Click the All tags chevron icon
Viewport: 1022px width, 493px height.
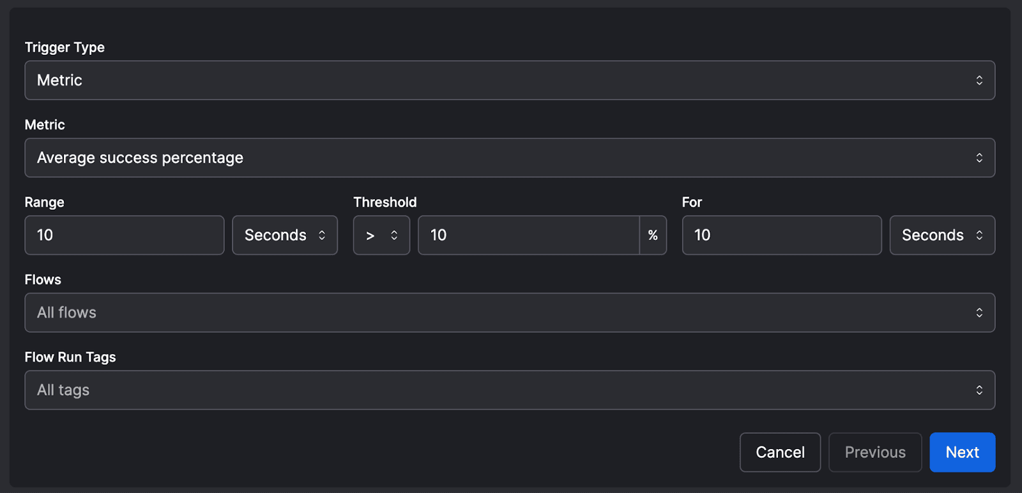click(x=979, y=390)
